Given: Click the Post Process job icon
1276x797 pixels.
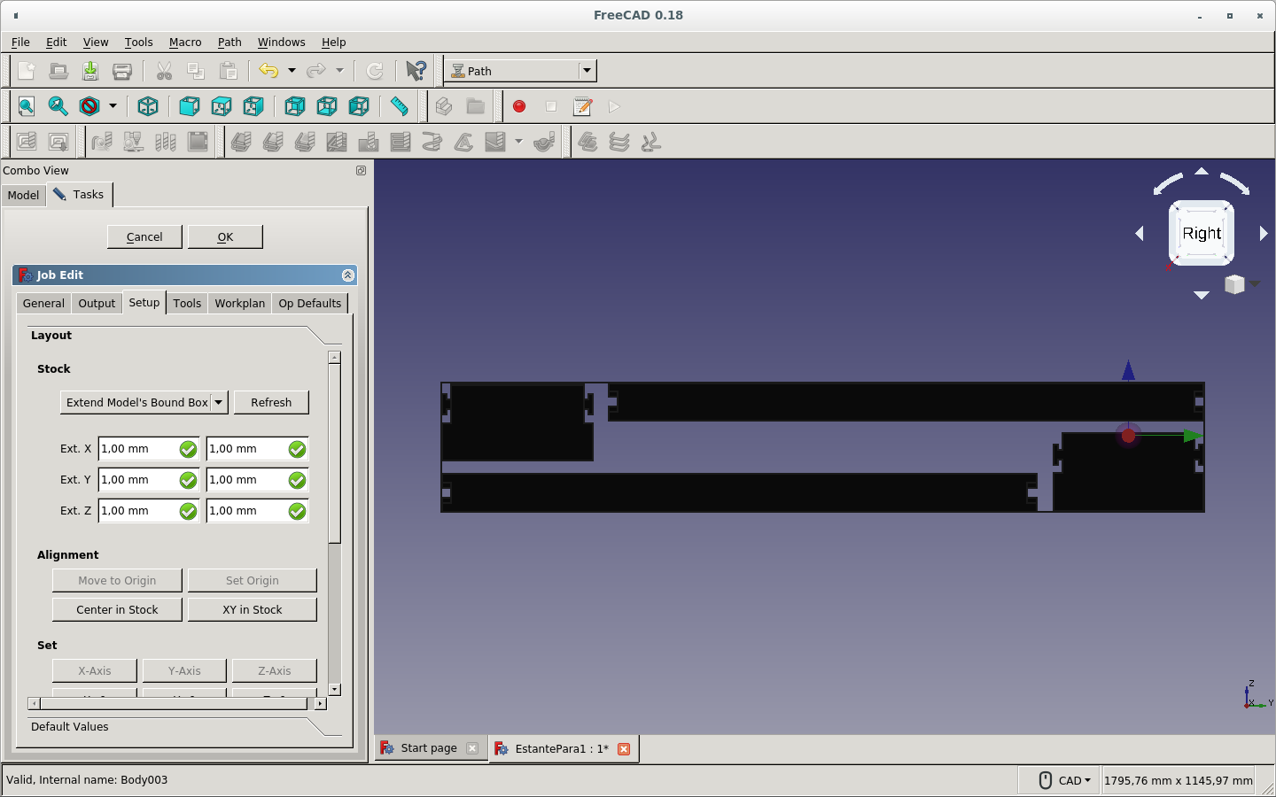Looking at the screenshot, I should (x=58, y=142).
